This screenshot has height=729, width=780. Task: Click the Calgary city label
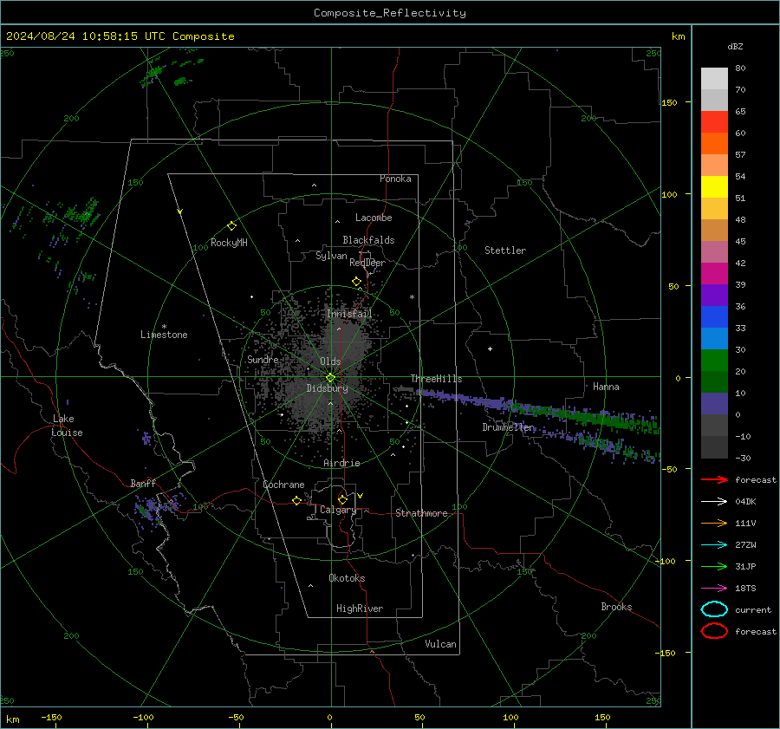[x=338, y=510]
